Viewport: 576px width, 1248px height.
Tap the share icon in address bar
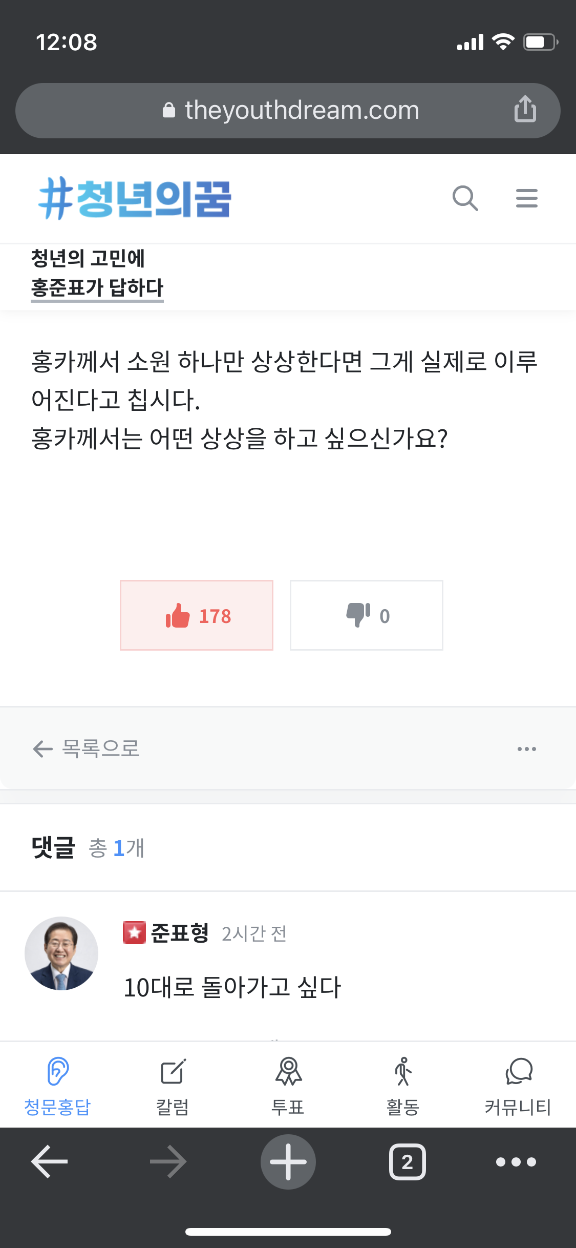click(x=525, y=109)
